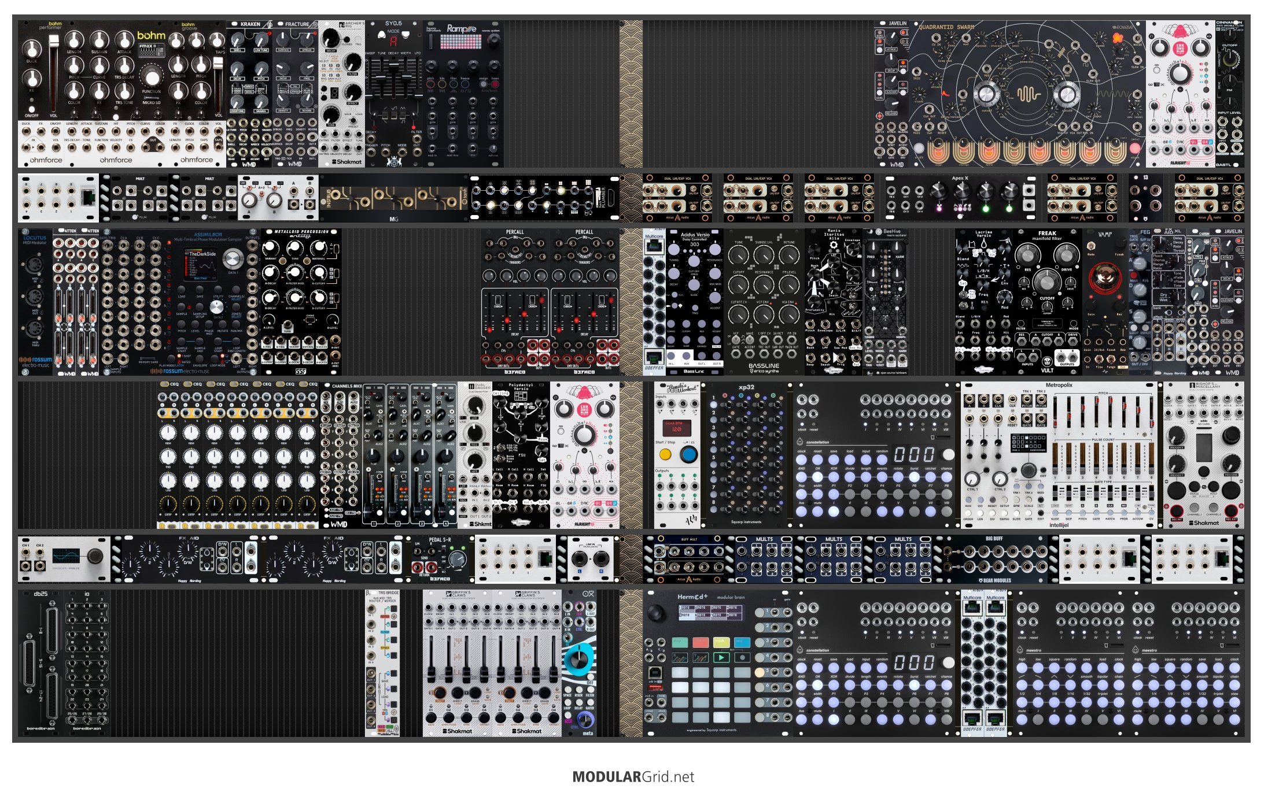Click the ERASE button on Bishop's Miscellany
Viewport: 1268px width, 789px height.
[1195, 487]
